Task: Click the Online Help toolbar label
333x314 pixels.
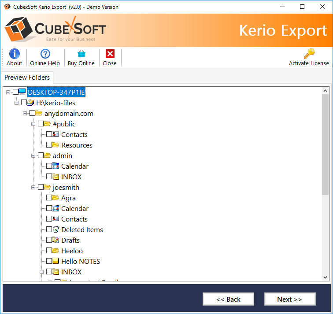Action: point(45,63)
